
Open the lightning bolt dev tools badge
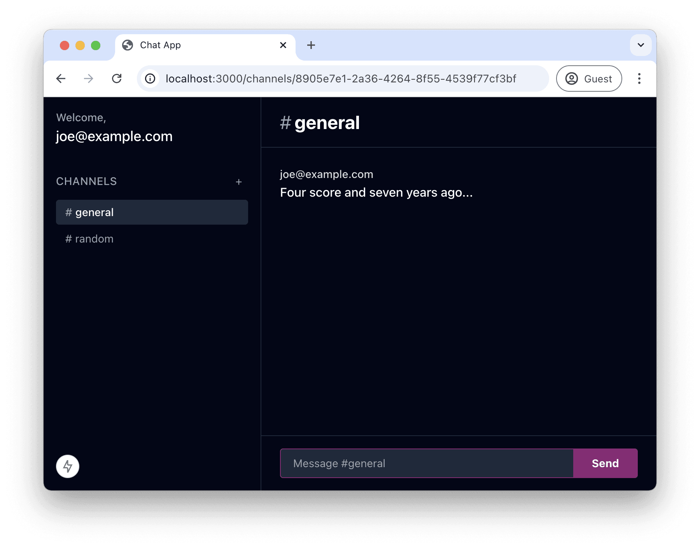(x=68, y=466)
